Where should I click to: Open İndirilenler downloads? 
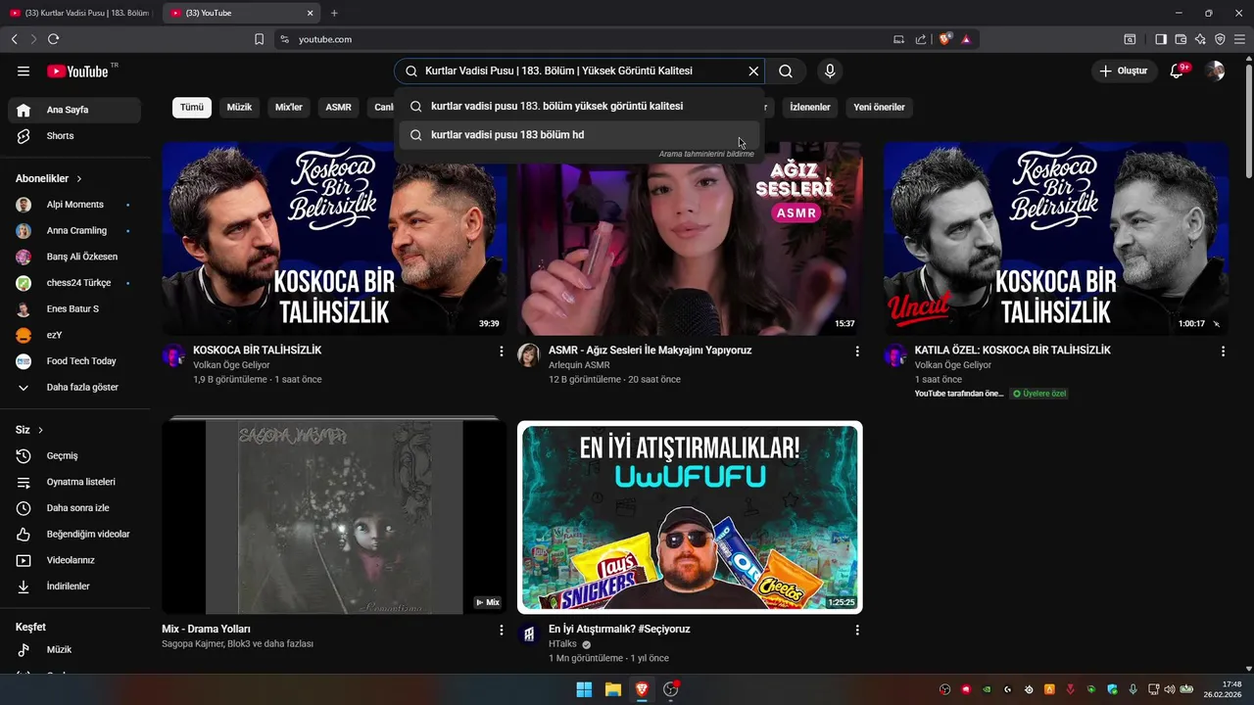tap(74, 587)
